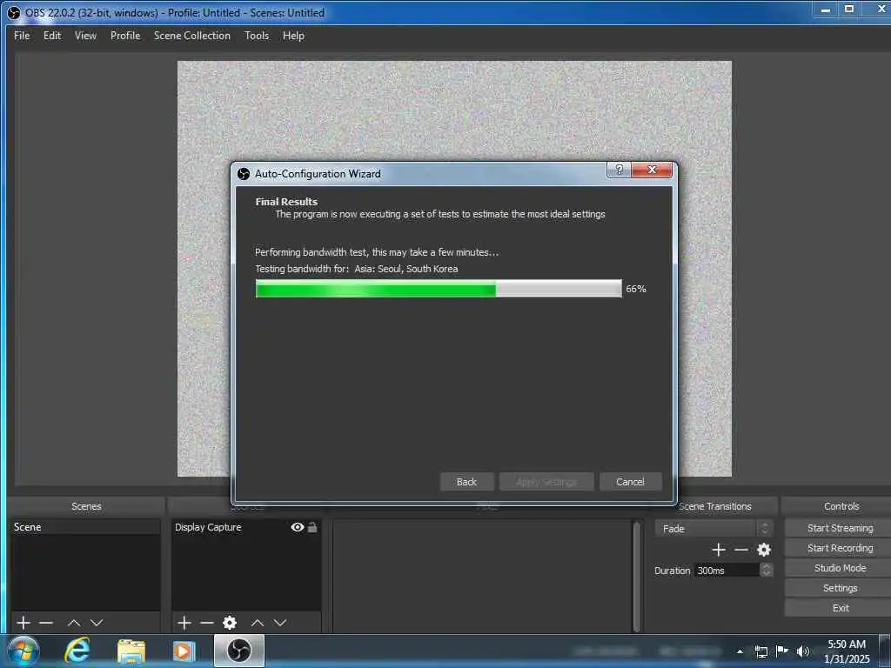The width and height of the screenshot is (891, 668).
Task: Click Exit in Controls panel
Action: click(840, 608)
